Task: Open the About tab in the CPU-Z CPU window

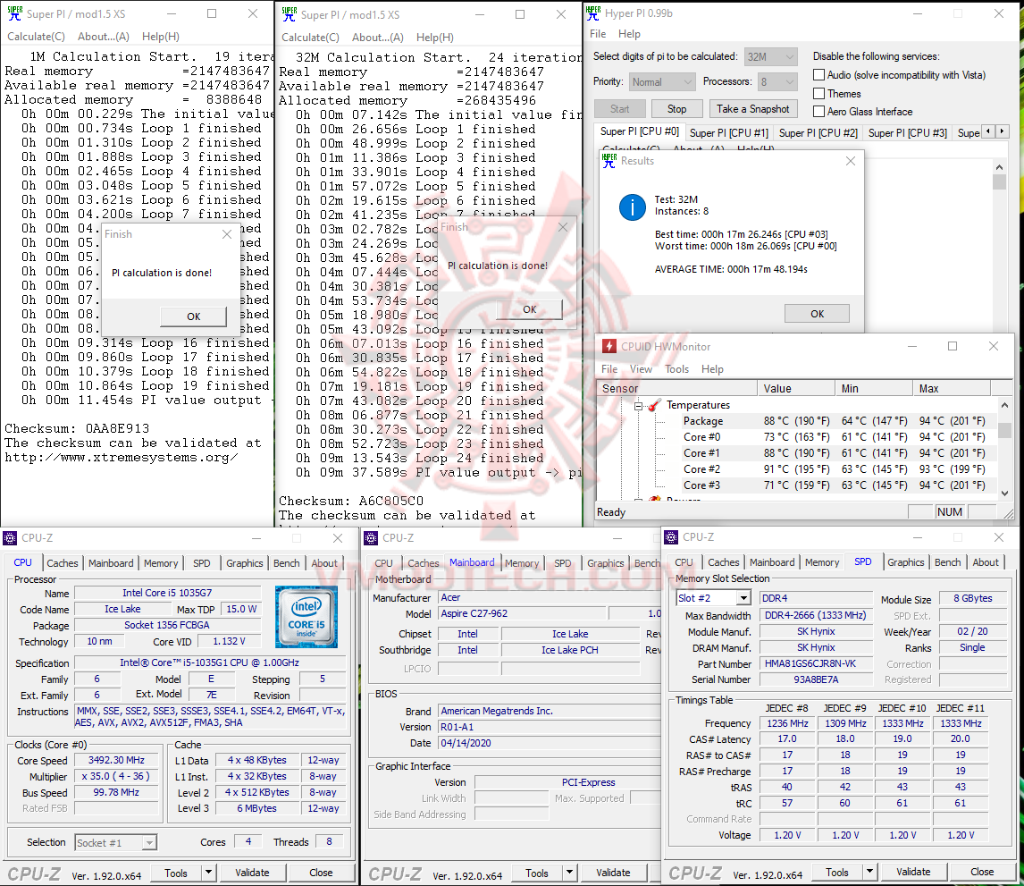Action: (324, 563)
